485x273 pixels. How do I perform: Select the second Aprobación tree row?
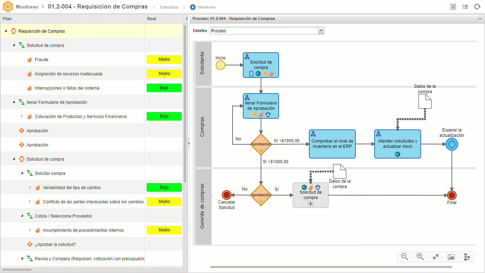click(x=91, y=145)
